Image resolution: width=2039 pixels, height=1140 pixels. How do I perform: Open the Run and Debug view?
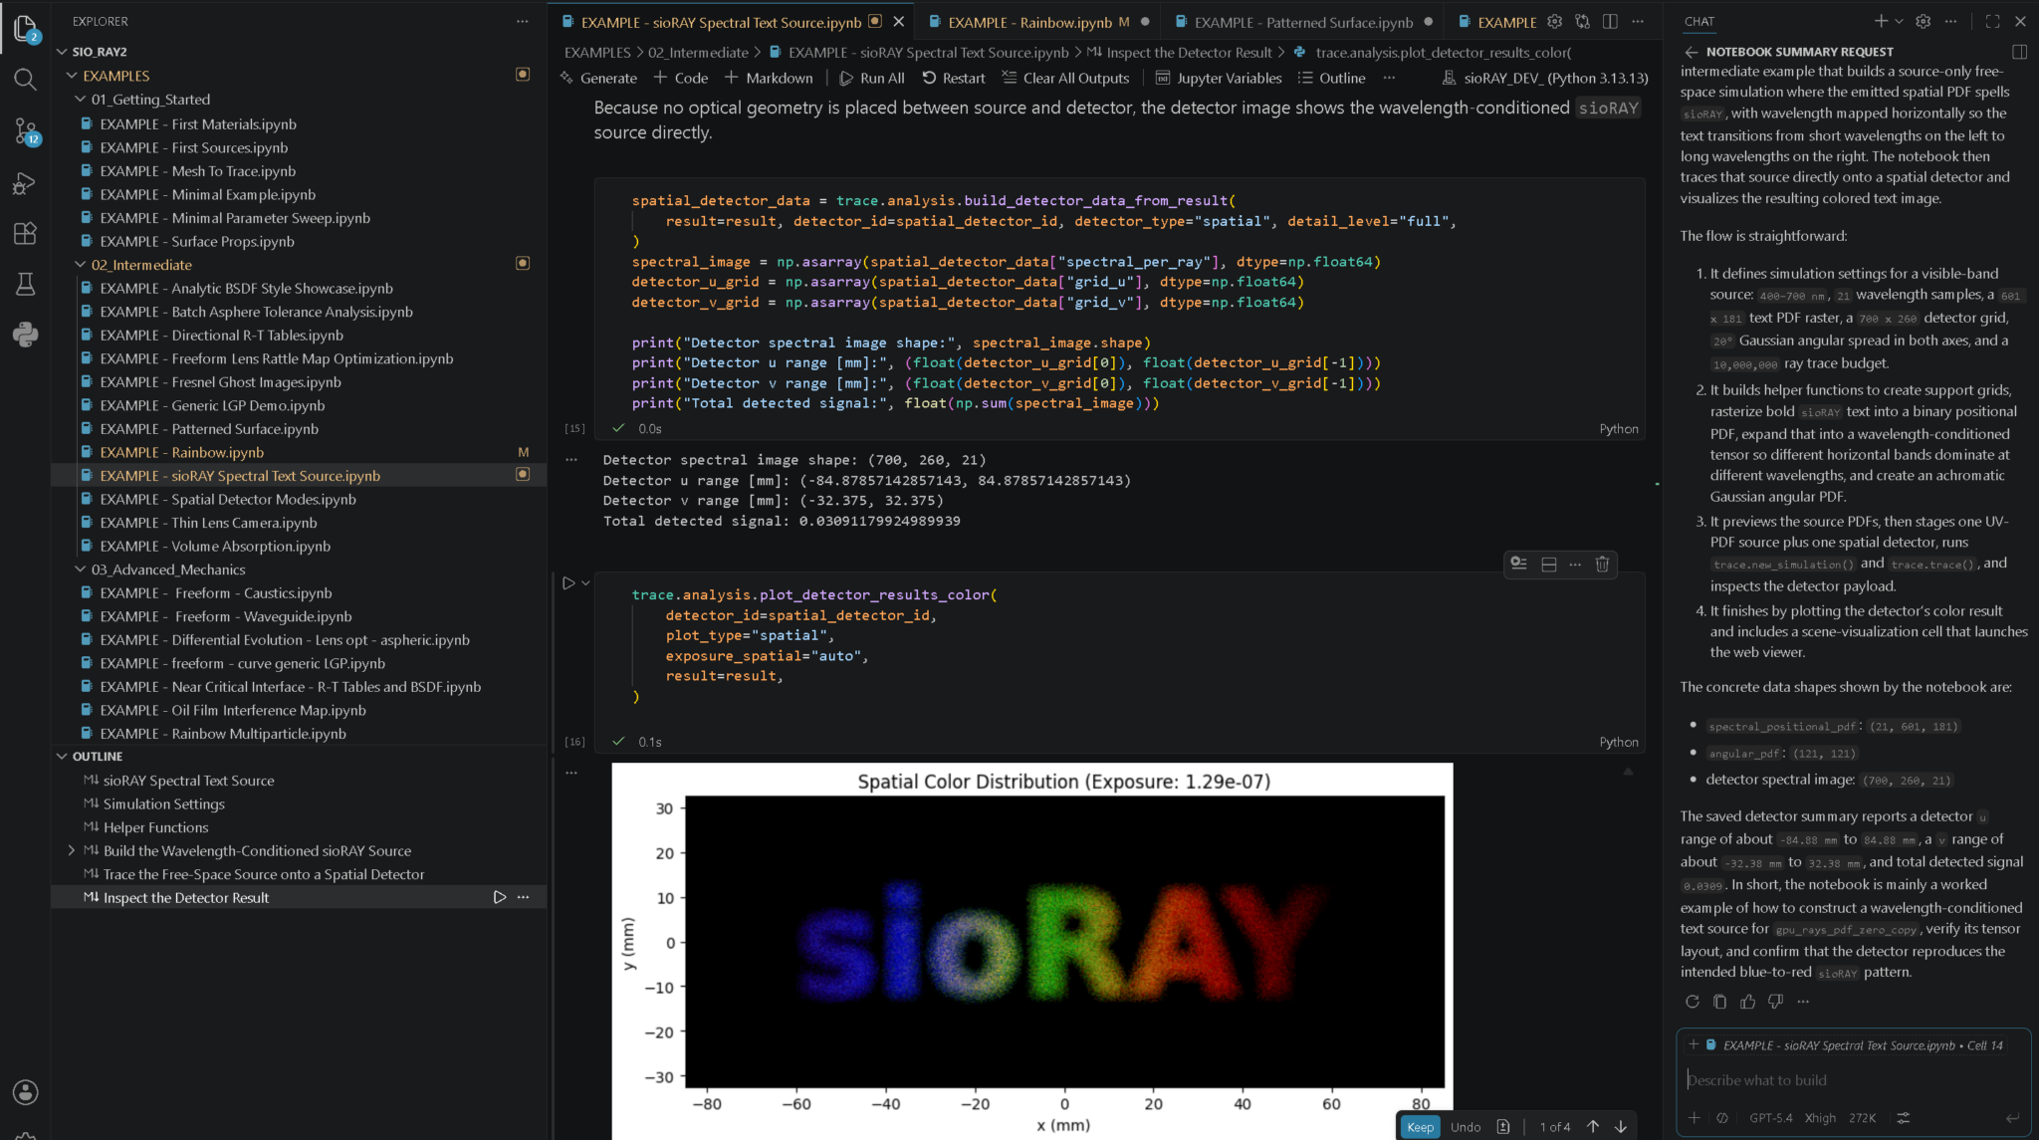click(x=25, y=183)
